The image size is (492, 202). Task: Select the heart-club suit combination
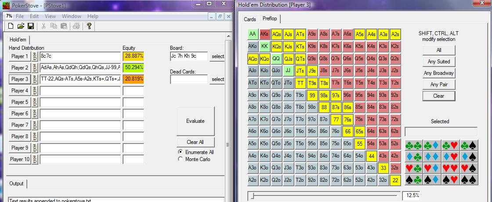414,168
